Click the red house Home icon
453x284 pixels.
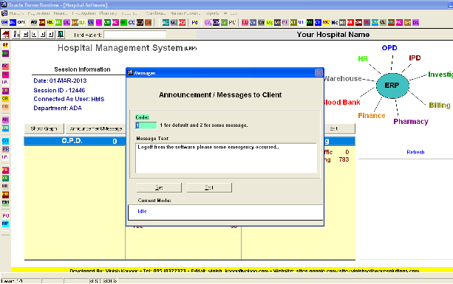(5, 35)
